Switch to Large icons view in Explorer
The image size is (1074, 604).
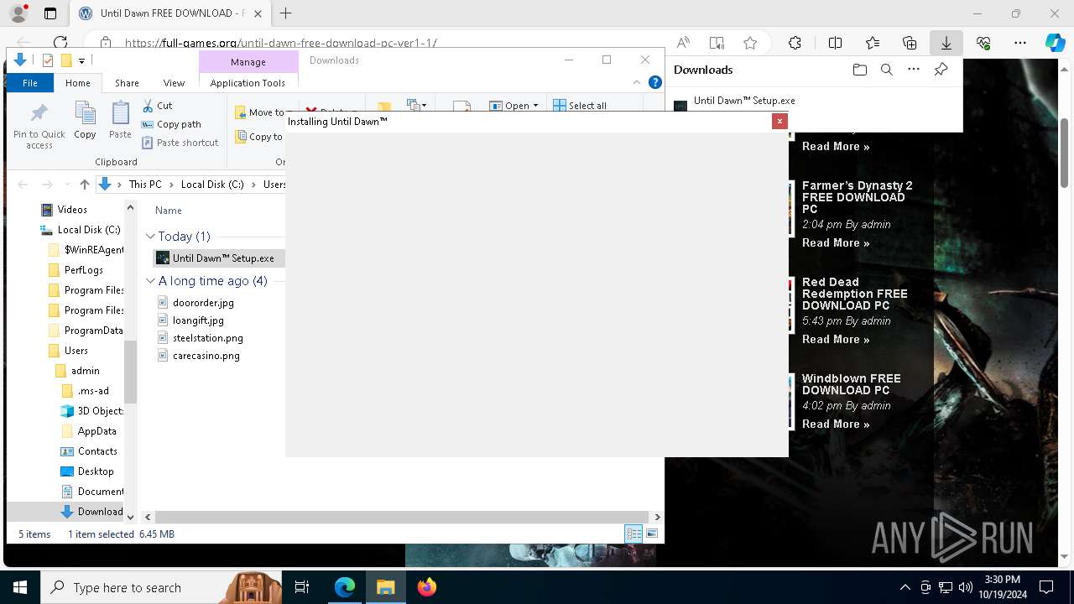pyautogui.click(x=652, y=534)
